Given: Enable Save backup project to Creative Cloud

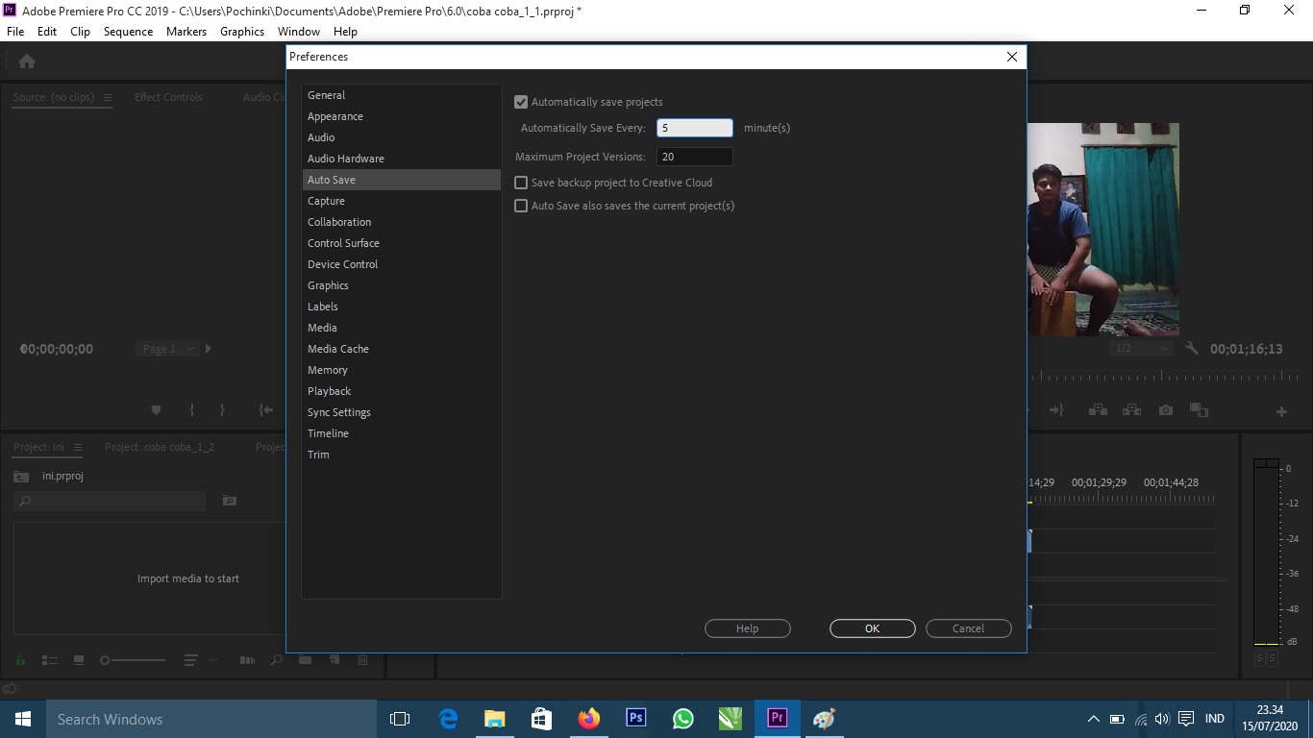Looking at the screenshot, I should 521,183.
